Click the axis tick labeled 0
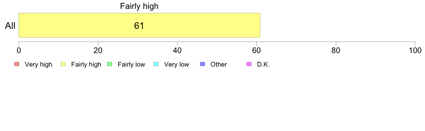 [19, 50]
